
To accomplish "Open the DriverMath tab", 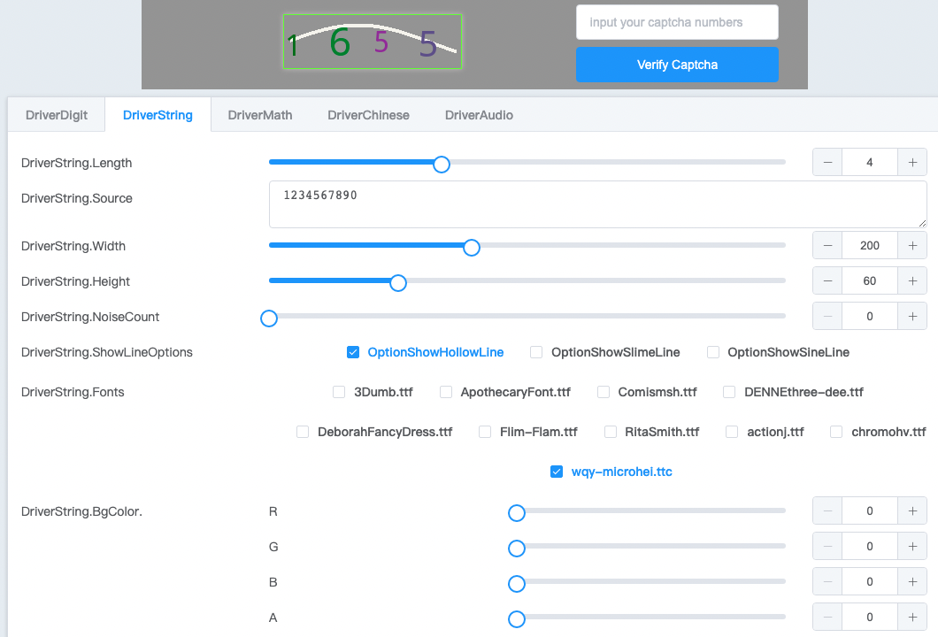I will click(x=260, y=115).
